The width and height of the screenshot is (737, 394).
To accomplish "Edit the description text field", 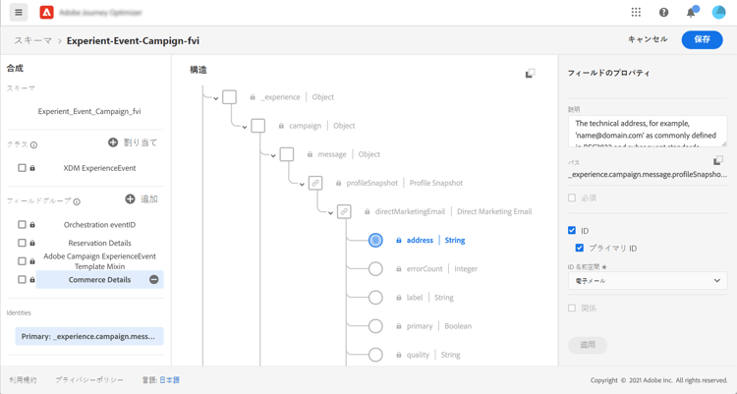I will pyautogui.click(x=647, y=131).
